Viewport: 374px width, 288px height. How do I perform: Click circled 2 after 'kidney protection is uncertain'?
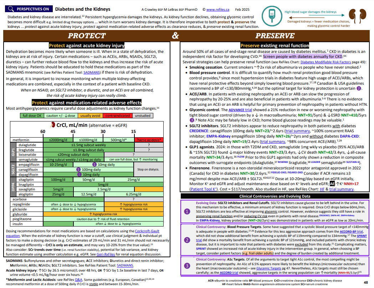(359, 88)
